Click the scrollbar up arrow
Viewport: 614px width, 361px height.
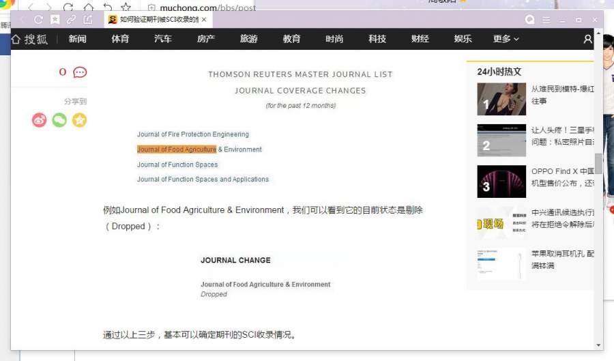pyautogui.click(x=598, y=33)
